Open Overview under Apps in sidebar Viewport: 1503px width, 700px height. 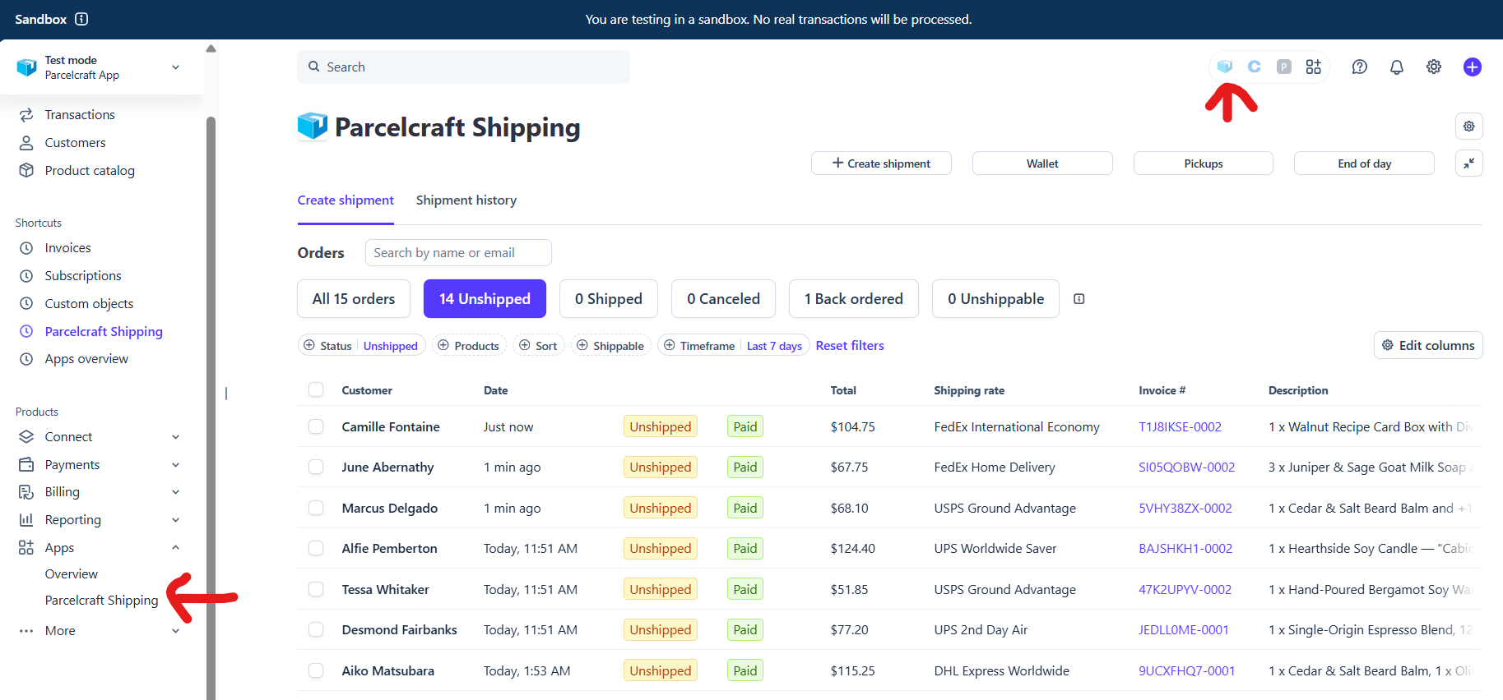click(x=72, y=574)
